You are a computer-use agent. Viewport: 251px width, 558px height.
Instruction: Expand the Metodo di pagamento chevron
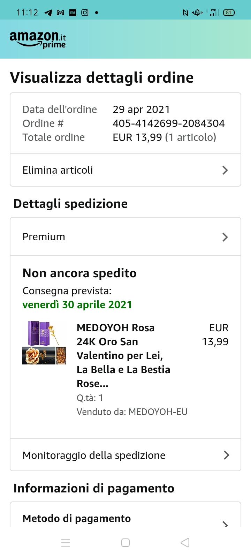point(225,523)
